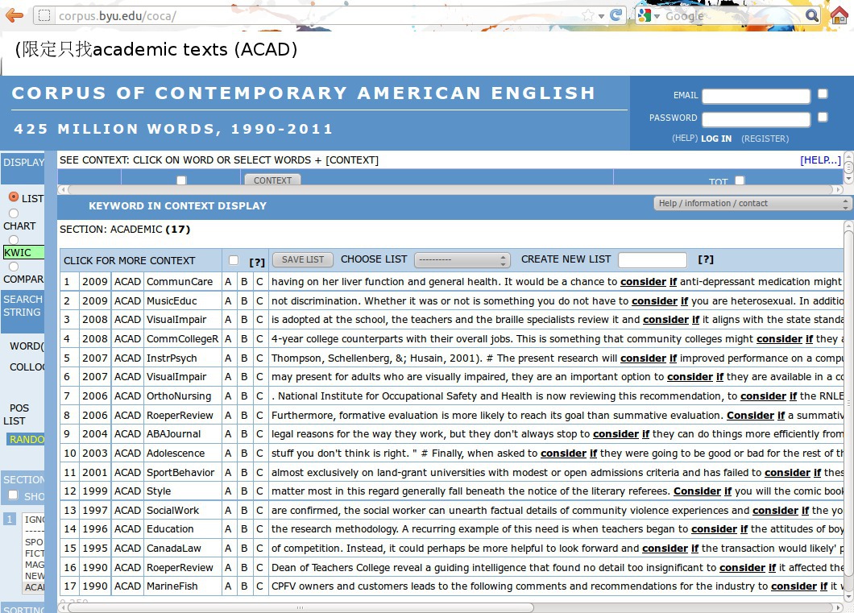The image size is (854, 613).
Task: Open the [HELP...] link at top right
Action: (820, 160)
